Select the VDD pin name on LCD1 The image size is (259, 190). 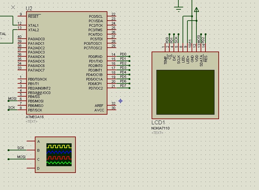[196, 58]
